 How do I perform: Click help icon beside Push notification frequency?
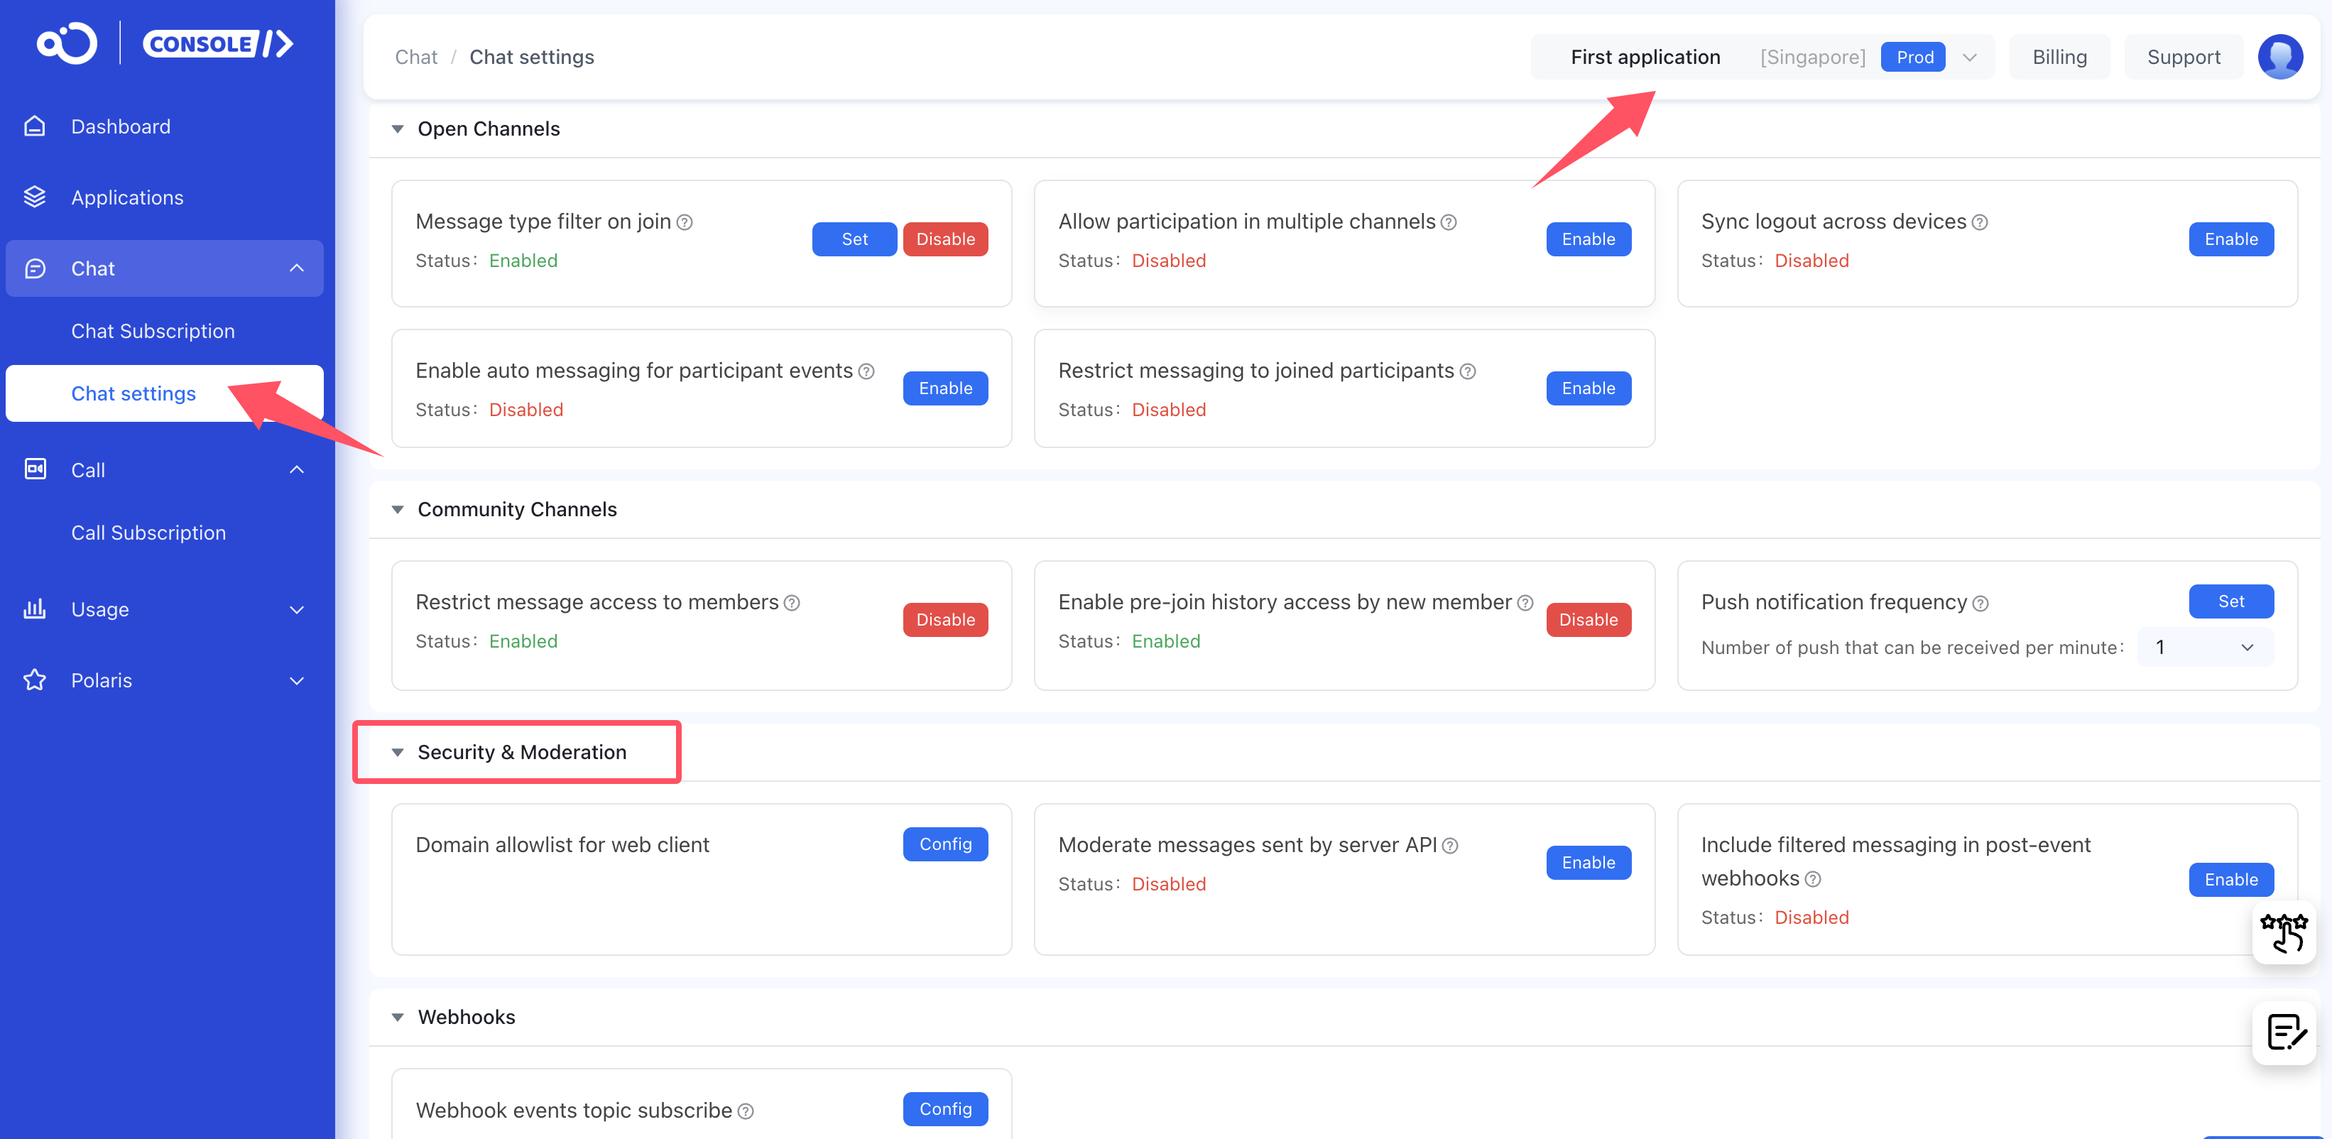click(x=1980, y=603)
